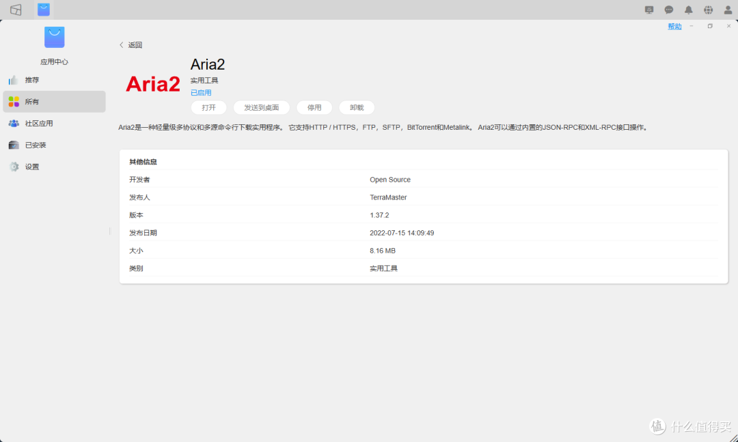The image size is (738, 442).
Task: Select the 社区应用 people icon
Action: click(x=14, y=124)
